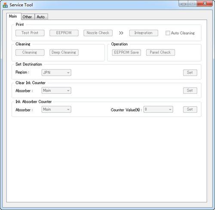The width and height of the screenshot is (215, 210).
Task: Open the Region dropdown showing JPN
Action: pyautogui.click(x=56, y=73)
